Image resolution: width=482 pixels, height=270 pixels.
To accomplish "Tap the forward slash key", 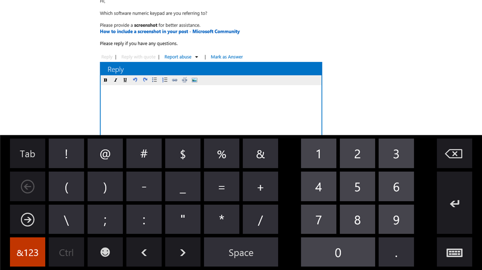I will [260, 219].
